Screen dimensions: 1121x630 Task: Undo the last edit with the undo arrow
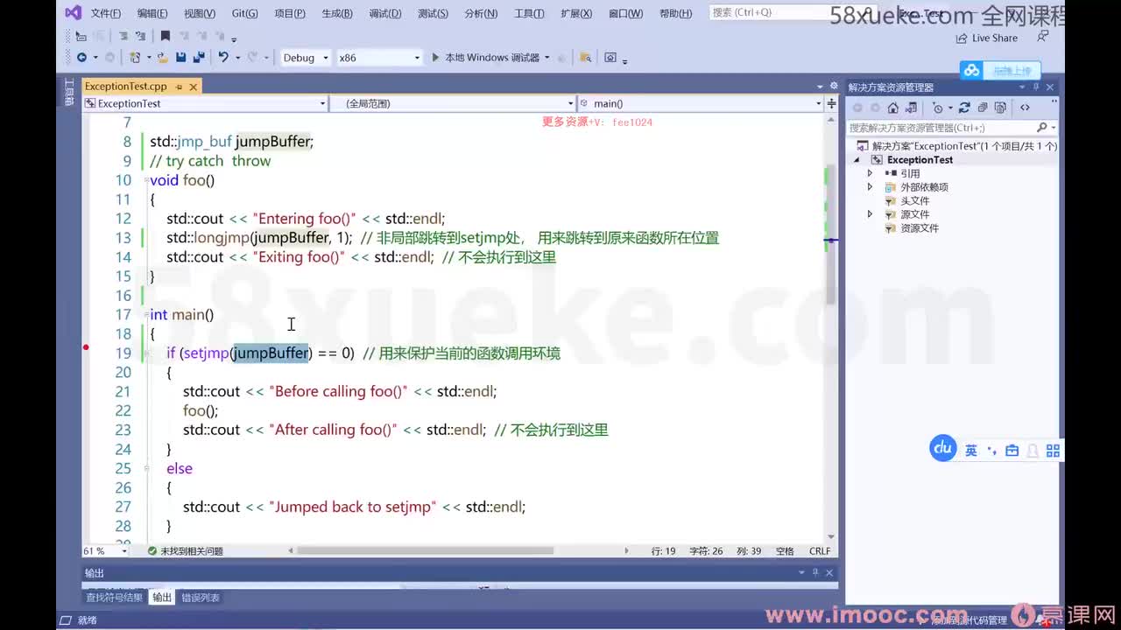pyautogui.click(x=223, y=58)
